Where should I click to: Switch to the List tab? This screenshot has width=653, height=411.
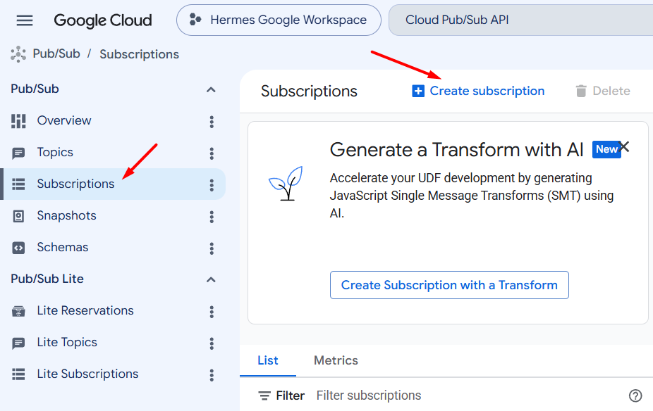coord(268,360)
